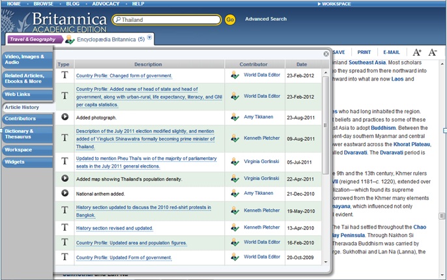Click media icon for population density map row
This screenshot has width=447, height=280.
[x=65, y=178]
